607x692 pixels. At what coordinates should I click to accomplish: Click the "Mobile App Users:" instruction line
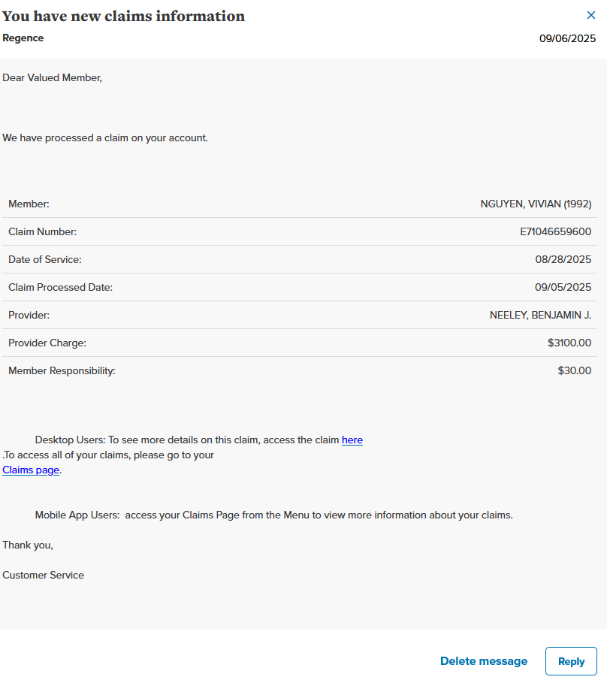coord(273,515)
